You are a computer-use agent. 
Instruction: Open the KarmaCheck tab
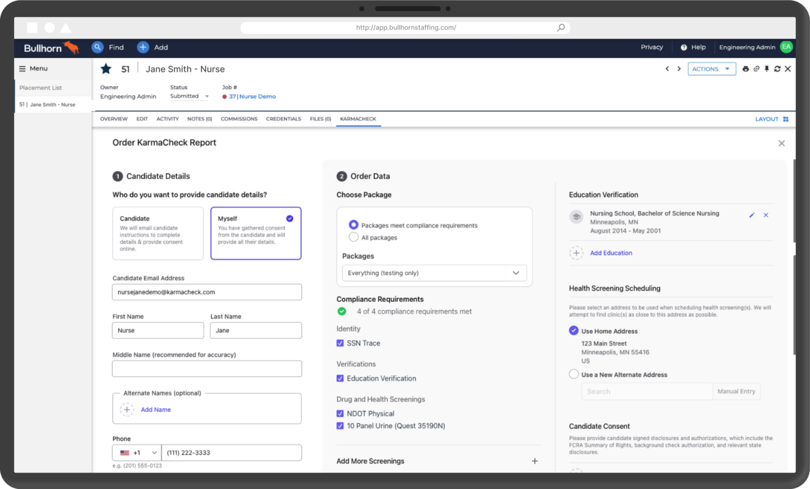[358, 119]
